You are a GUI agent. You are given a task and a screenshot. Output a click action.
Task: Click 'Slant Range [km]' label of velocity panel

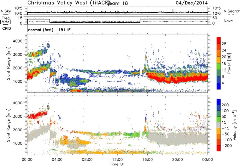pos(8,125)
